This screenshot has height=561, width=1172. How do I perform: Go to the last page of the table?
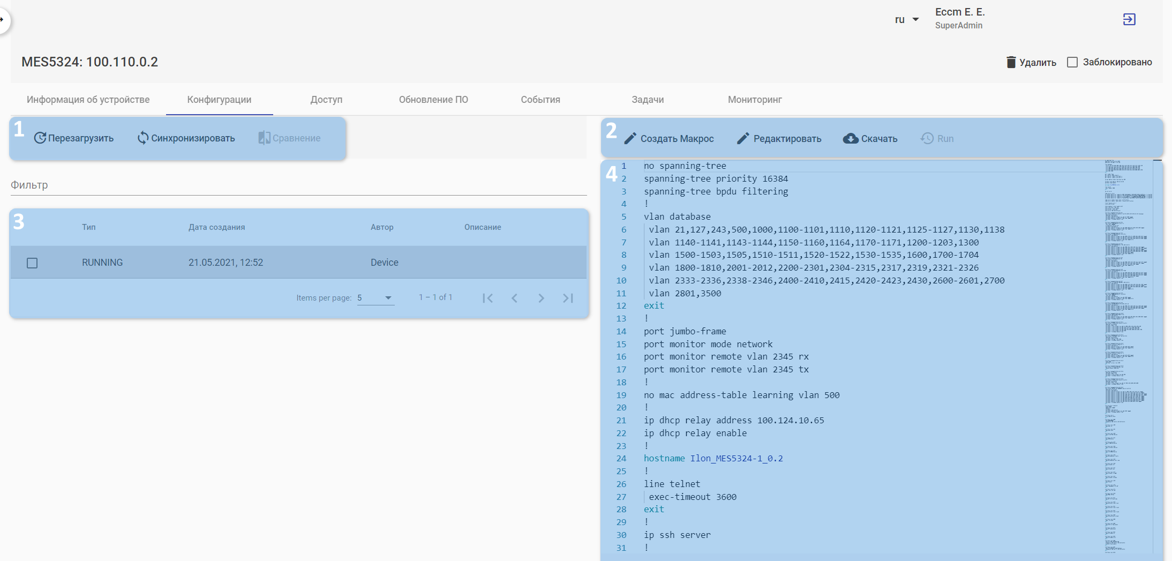pyautogui.click(x=568, y=298)
